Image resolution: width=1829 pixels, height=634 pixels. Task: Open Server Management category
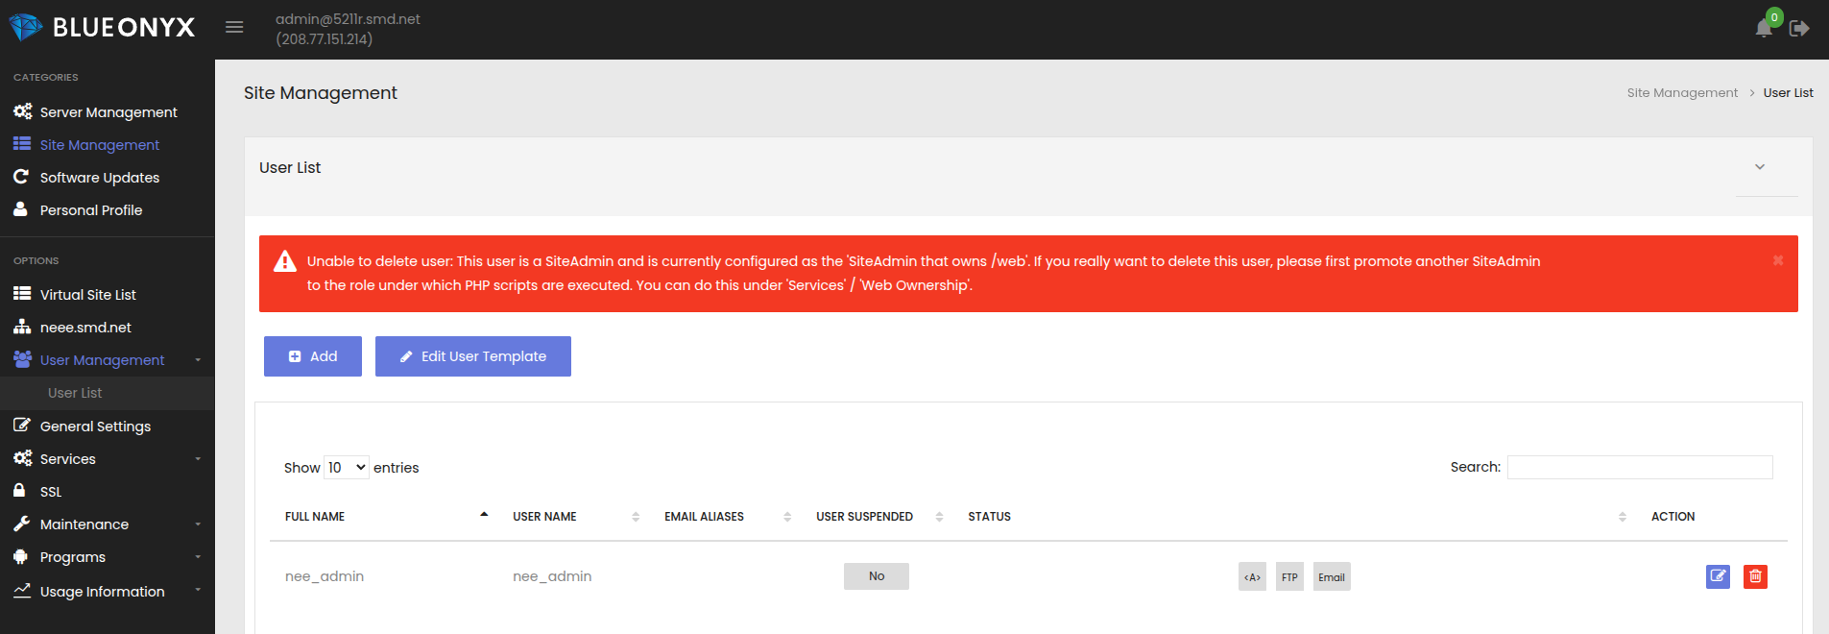click(108, 112)
